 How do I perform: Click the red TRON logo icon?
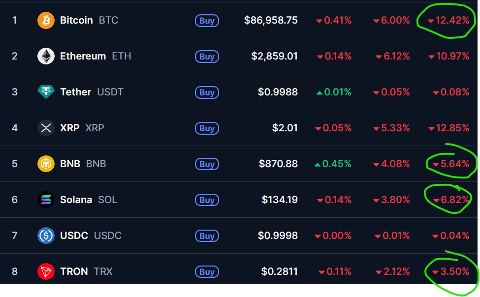[46, 271]
